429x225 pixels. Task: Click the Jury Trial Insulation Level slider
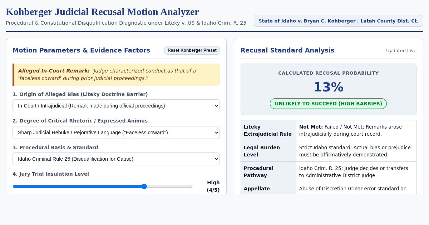(x=103, y=186)
